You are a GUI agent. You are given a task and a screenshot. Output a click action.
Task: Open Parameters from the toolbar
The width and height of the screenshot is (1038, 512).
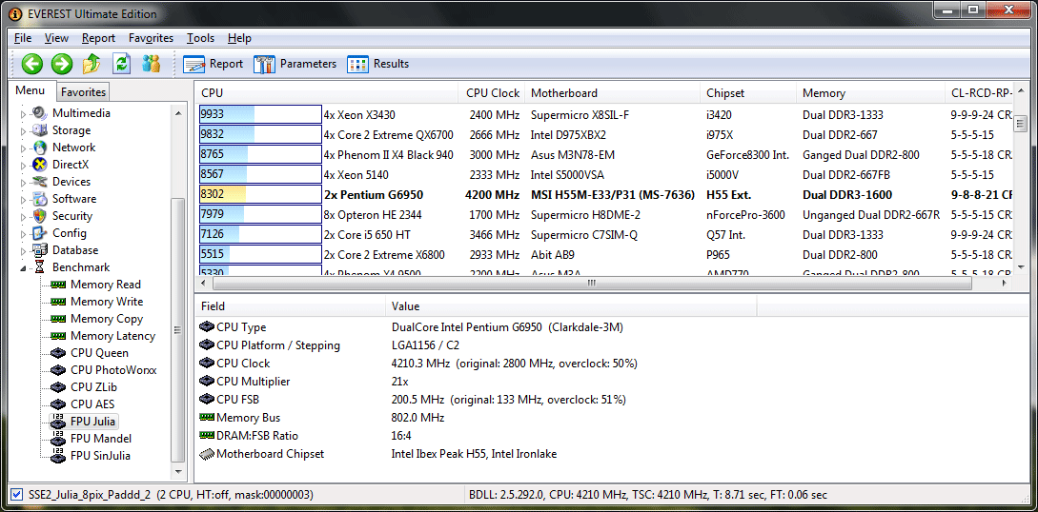tap(295, 64)
